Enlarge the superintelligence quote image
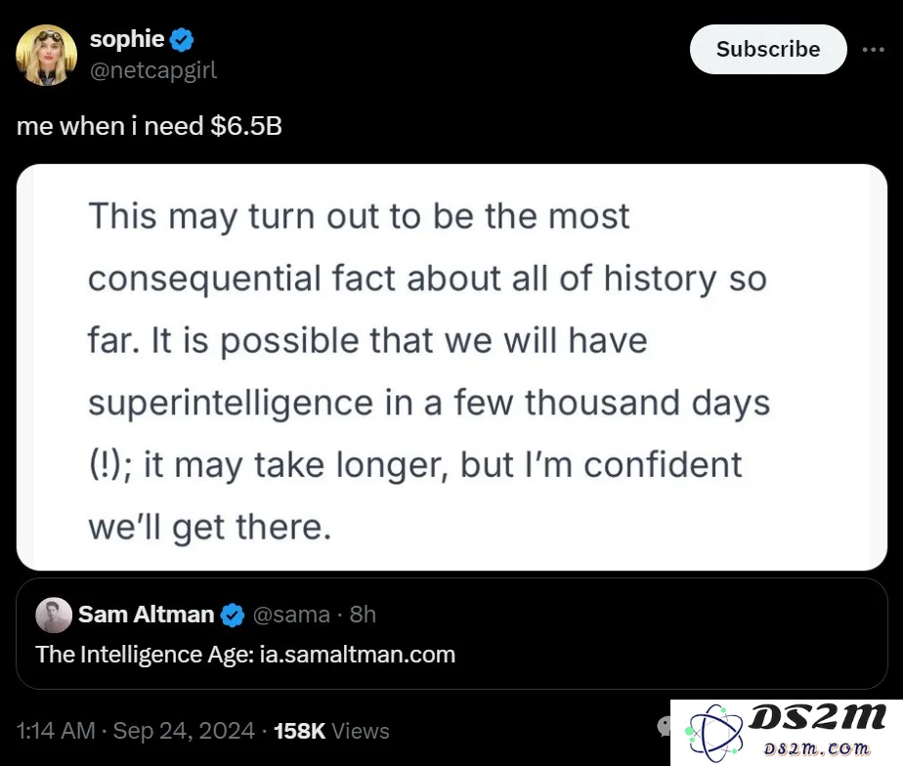Image resolution: width=903 pixels, height=766 pixels. [451, 367]
